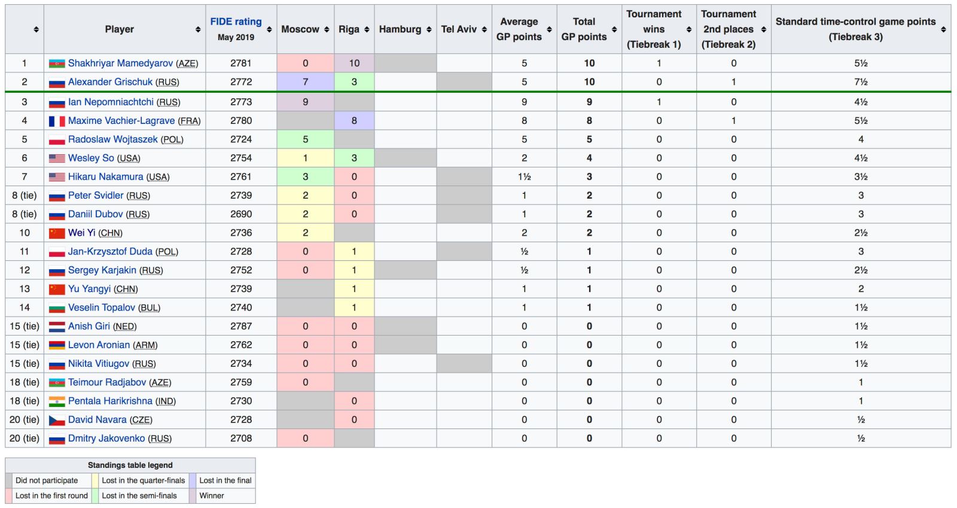
Task: Click the French flag next to Vachier-Lagrave
Action: (57, 121)
